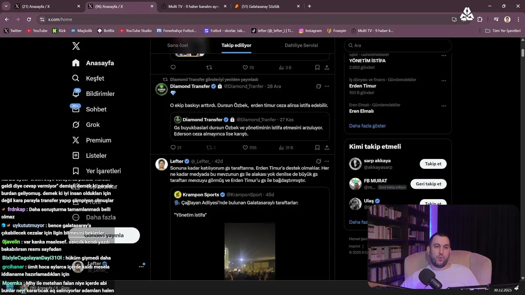Open Chrome extensions puzzle icon
525x295 pixels.
click(480, 19)
